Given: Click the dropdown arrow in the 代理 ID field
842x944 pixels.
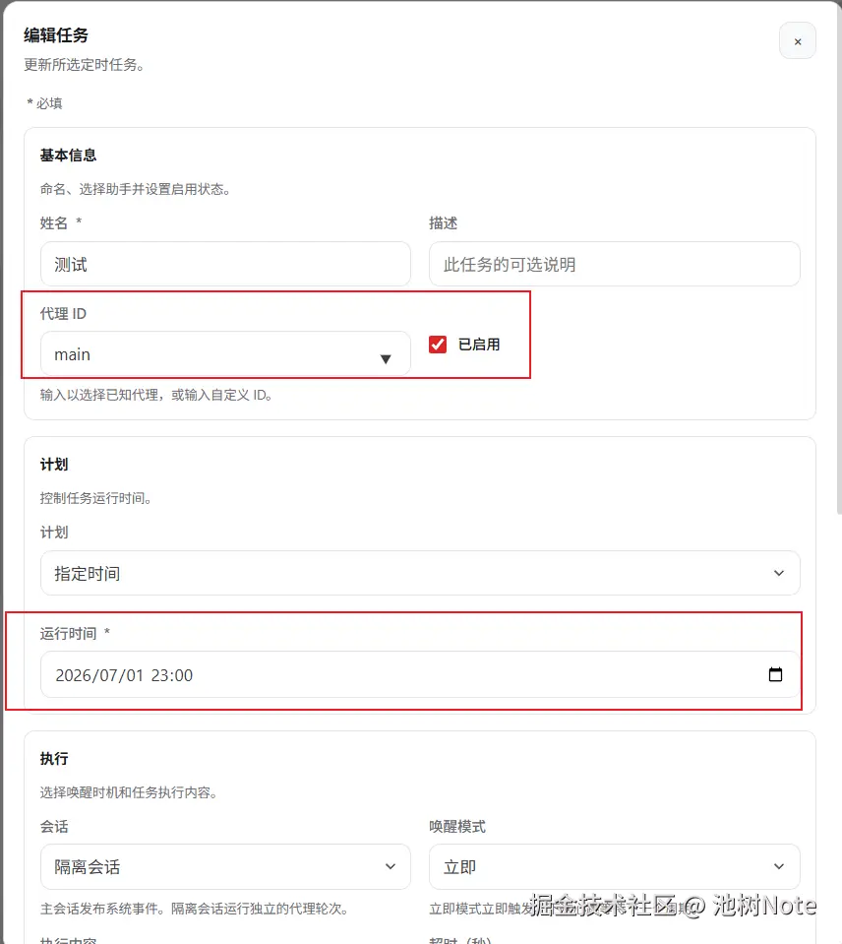Looking at the screenshot, I should point(386,359).
